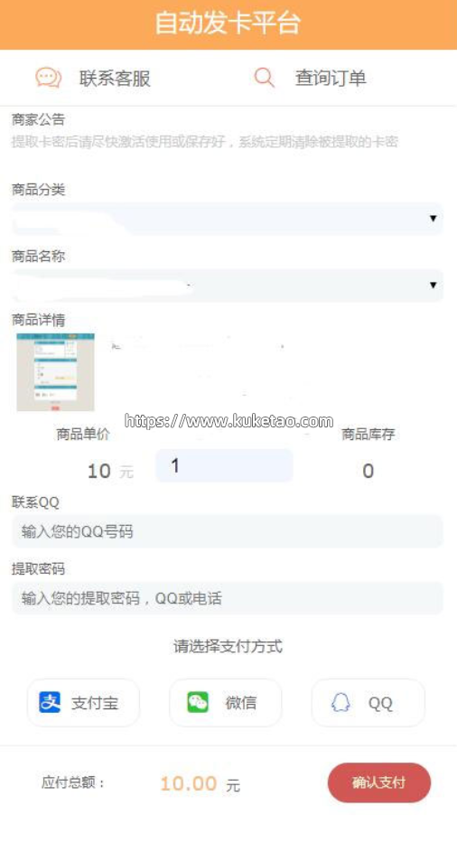Expand the 商品分类 dropdown arrow

click(433, 219)
